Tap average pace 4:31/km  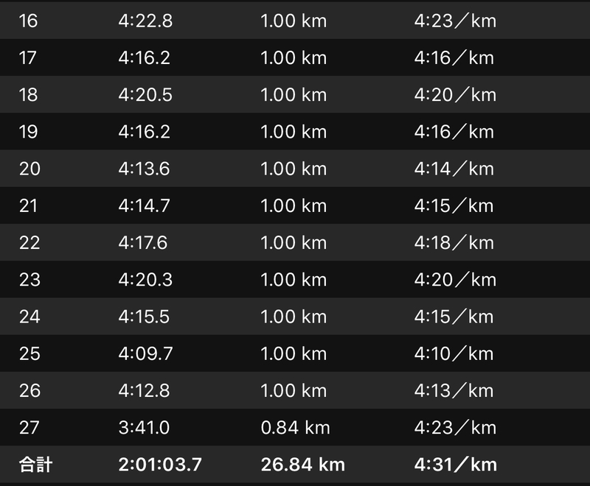456,465
